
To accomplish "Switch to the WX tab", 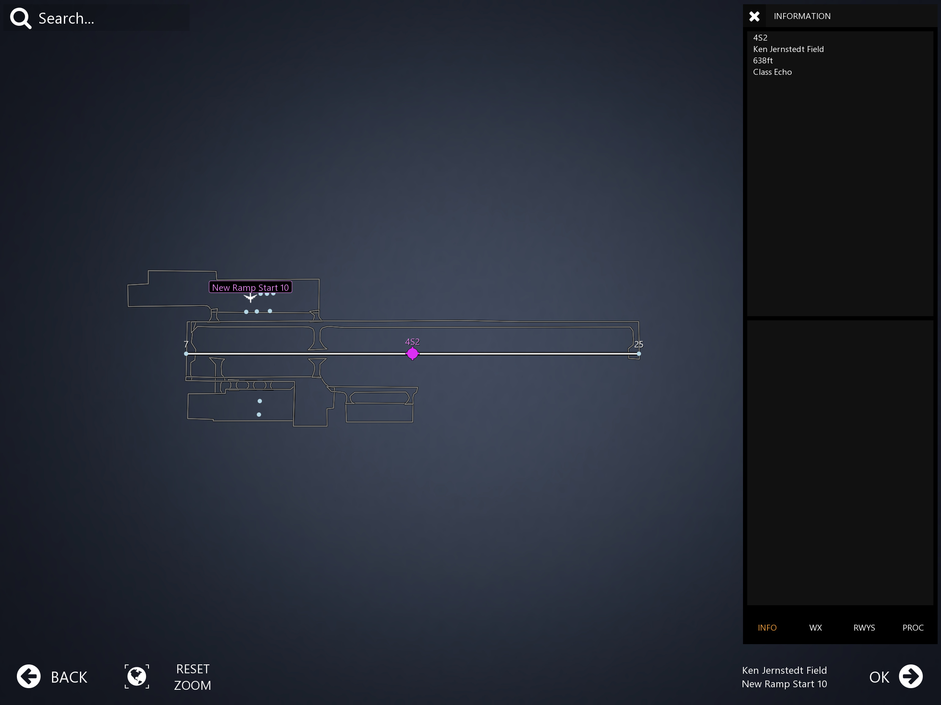I will (815, 628).
